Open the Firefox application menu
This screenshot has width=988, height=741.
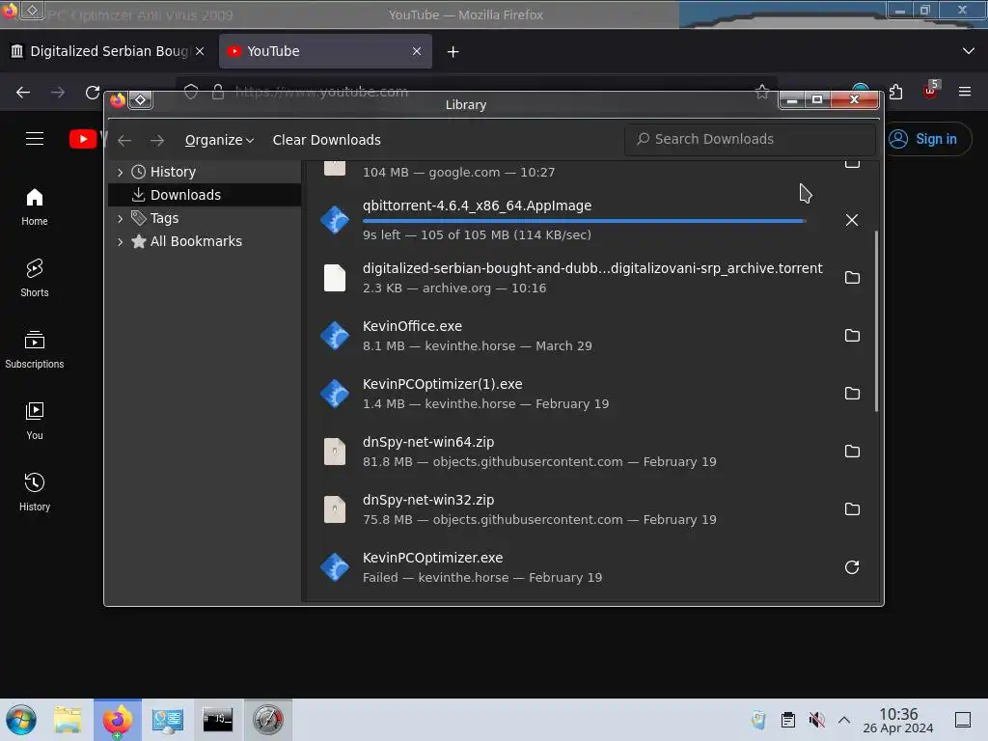965,92
